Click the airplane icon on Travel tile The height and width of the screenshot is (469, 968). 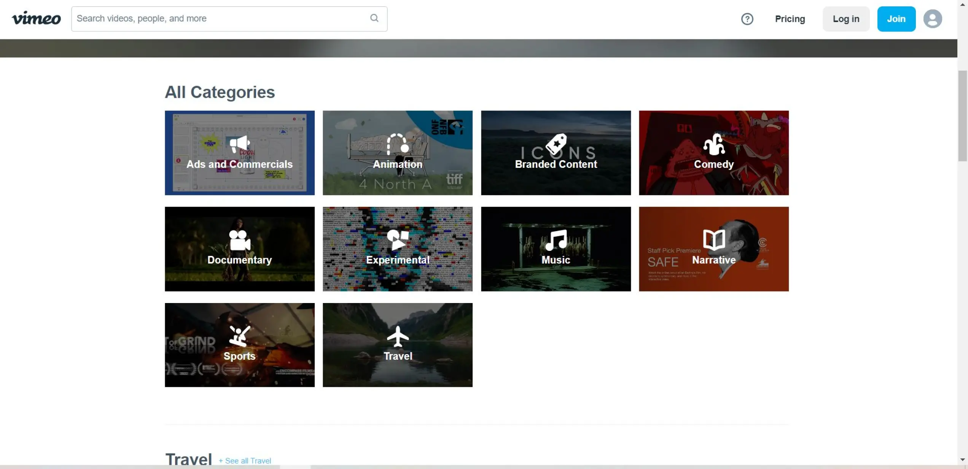(x=398, y=337)
